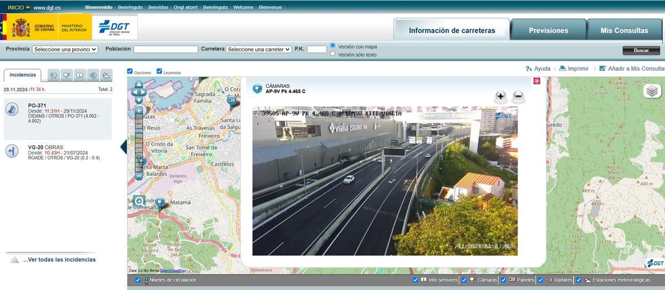This screenshot has height=290, width=665.
Task: Click the Población input field
Action: (x=166, y=49)
